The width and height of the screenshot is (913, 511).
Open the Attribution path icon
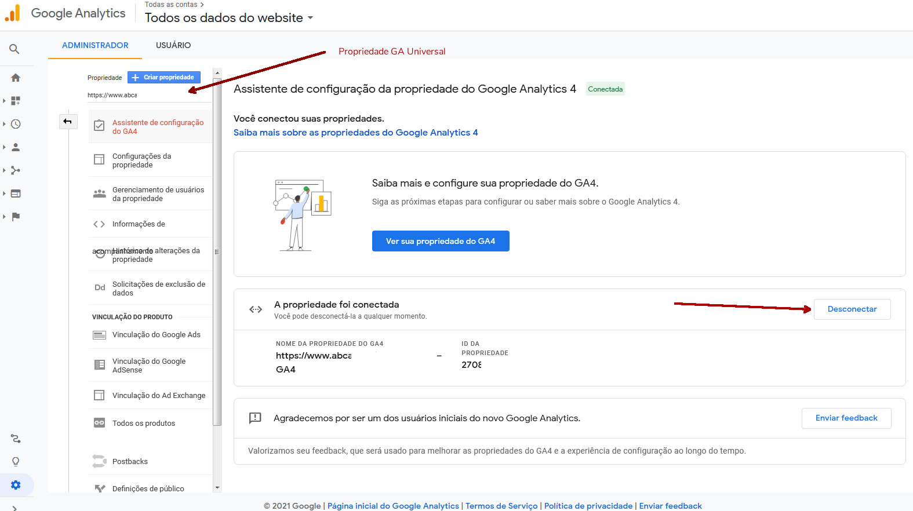click(x=16, y=439)
